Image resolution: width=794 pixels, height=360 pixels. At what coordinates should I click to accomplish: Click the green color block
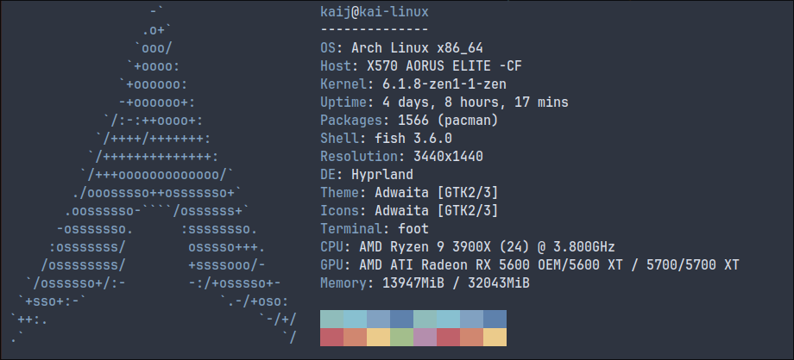[x=401, y=337]
